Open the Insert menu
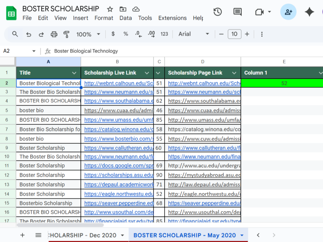Image resolution: width=323 pixels, height=242 pixels. [x=80, y=18]
